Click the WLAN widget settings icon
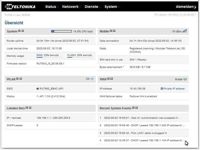 [21, 79]
